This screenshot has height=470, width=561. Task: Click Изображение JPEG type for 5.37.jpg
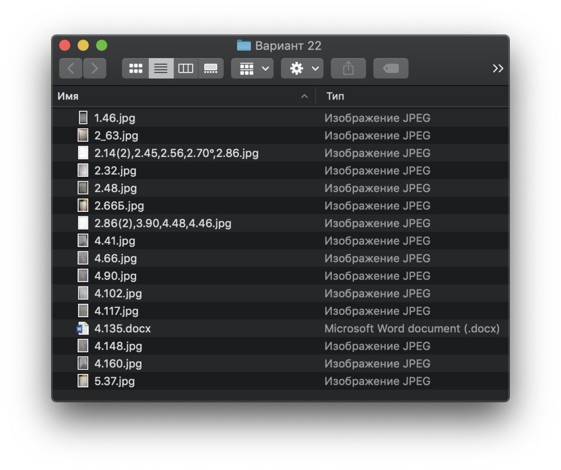377,381
